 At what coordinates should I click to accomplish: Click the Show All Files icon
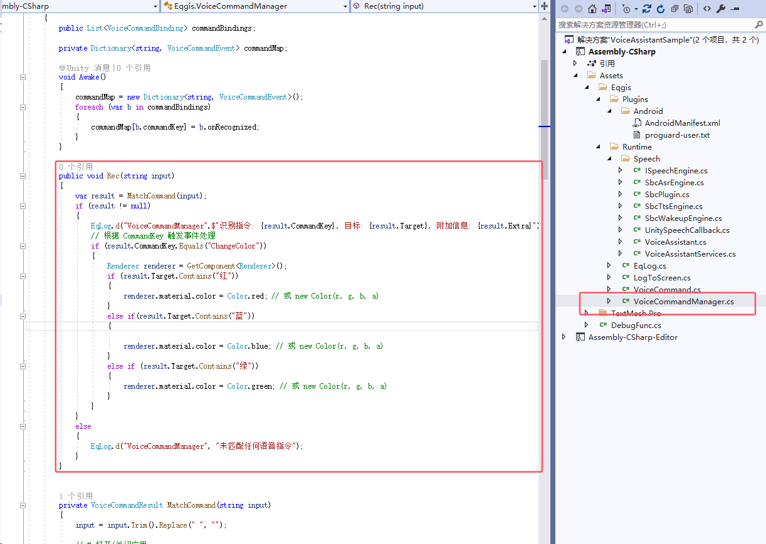pyautogui.click(x=688, y=9)
